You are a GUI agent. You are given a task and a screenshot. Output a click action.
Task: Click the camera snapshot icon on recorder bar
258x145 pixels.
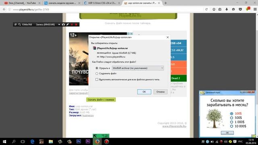tap(63, 25)
